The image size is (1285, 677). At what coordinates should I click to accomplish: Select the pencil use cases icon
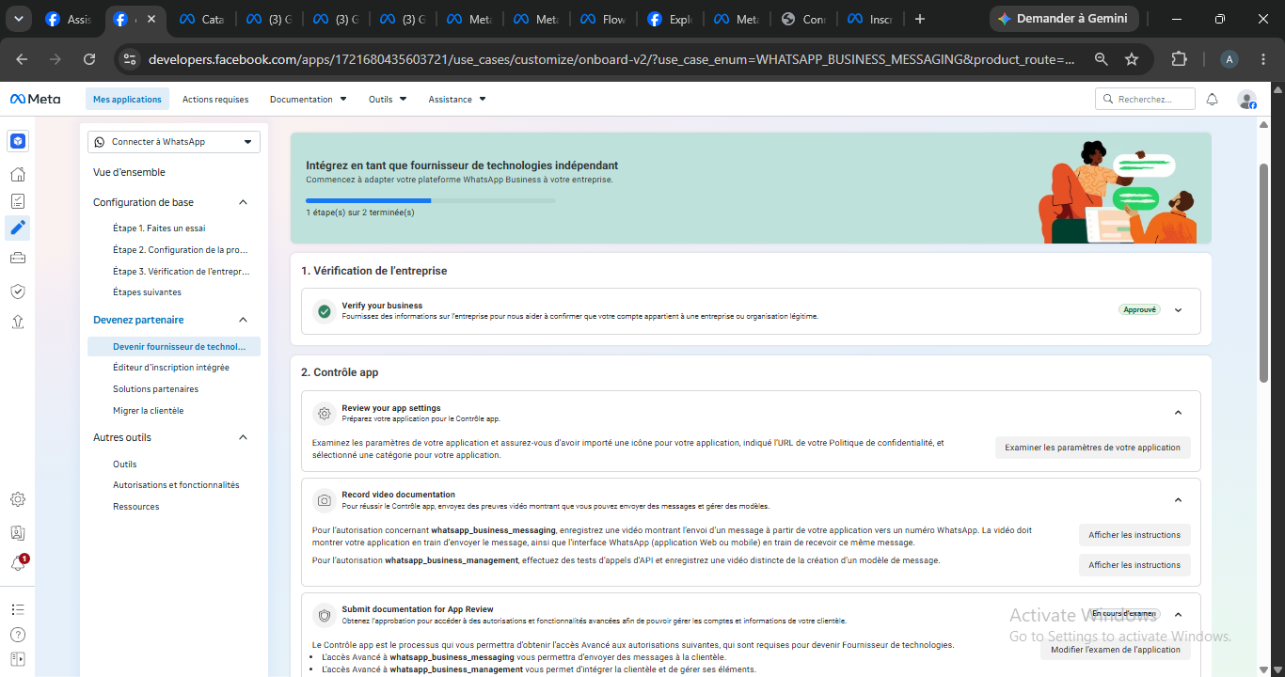coord(18,228)
